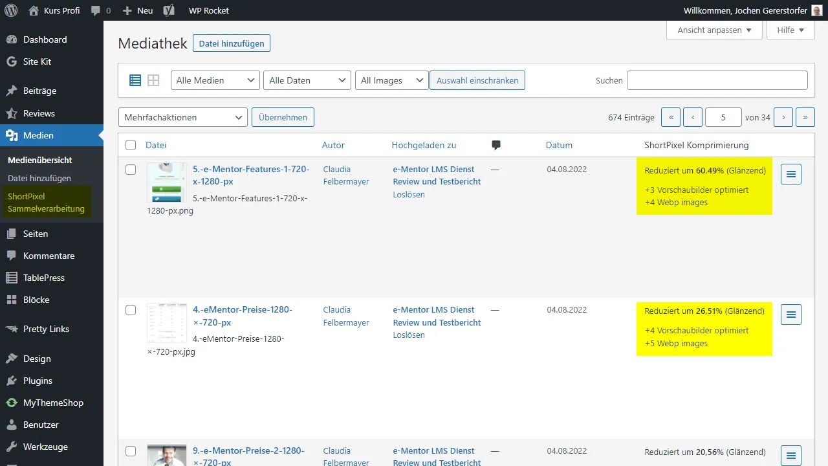
Task: Open Site Kit in sidebar
Action: [52, 61]
